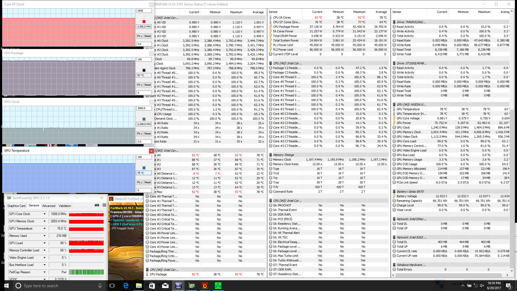Viewport: 517px width, 291px height.
Task: Select the GPU Power row in HWiNFO
Action: 451,123
